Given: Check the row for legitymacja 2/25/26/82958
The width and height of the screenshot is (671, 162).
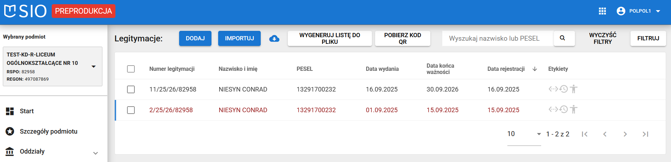Looking at the screenshot, I should coord(131,110).
